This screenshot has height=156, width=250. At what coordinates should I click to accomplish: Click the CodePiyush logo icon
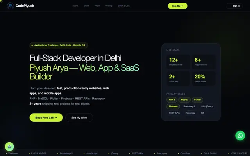point(11,6)
